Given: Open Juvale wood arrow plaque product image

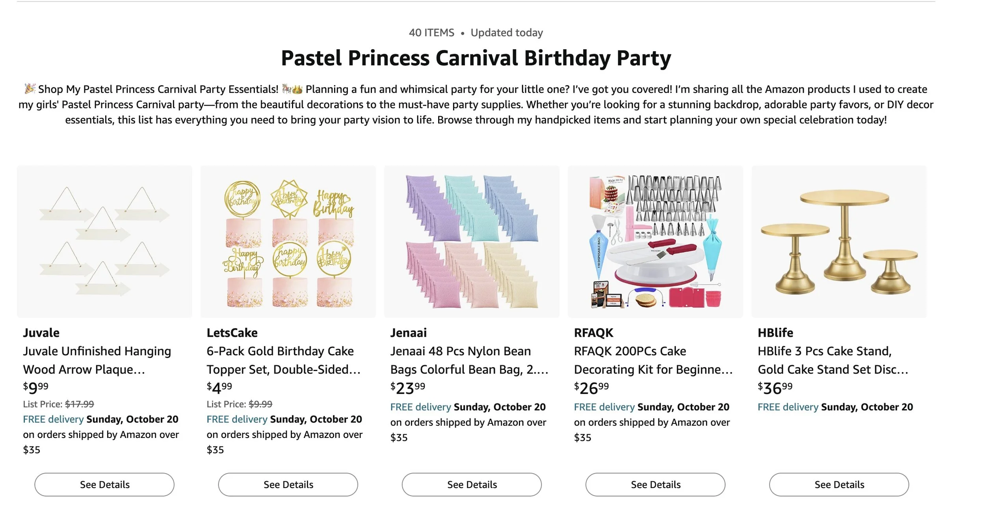Looking at the screenshot, I should point(104,241).
